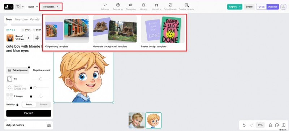Click the black Recraft generate button

tap(29, 113)
